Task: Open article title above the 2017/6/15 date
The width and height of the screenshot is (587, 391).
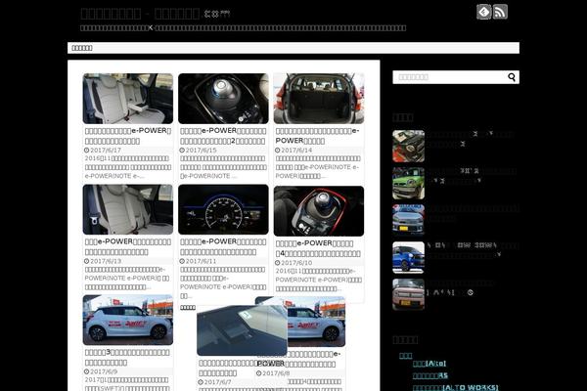Action: point(223,136)
